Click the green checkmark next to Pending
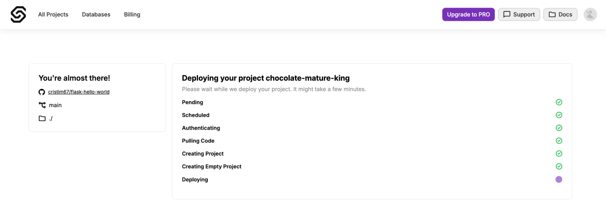This screenshot has height=211, width=606. 559,102
